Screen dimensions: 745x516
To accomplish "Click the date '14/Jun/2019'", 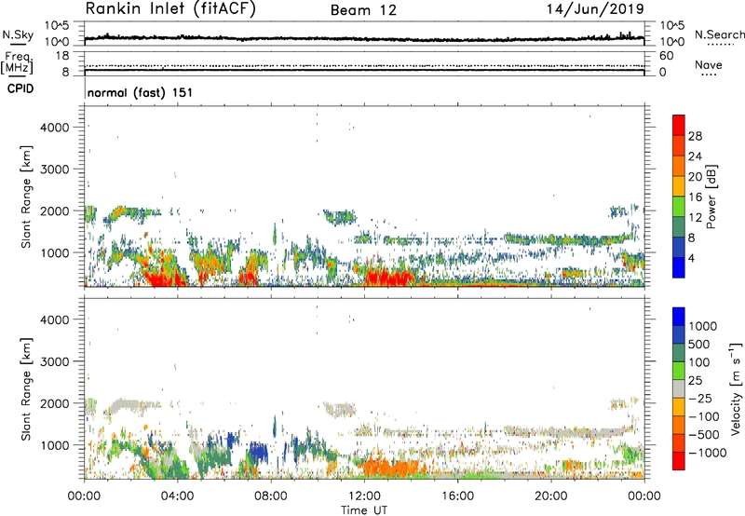I will (x=595, y=8).
